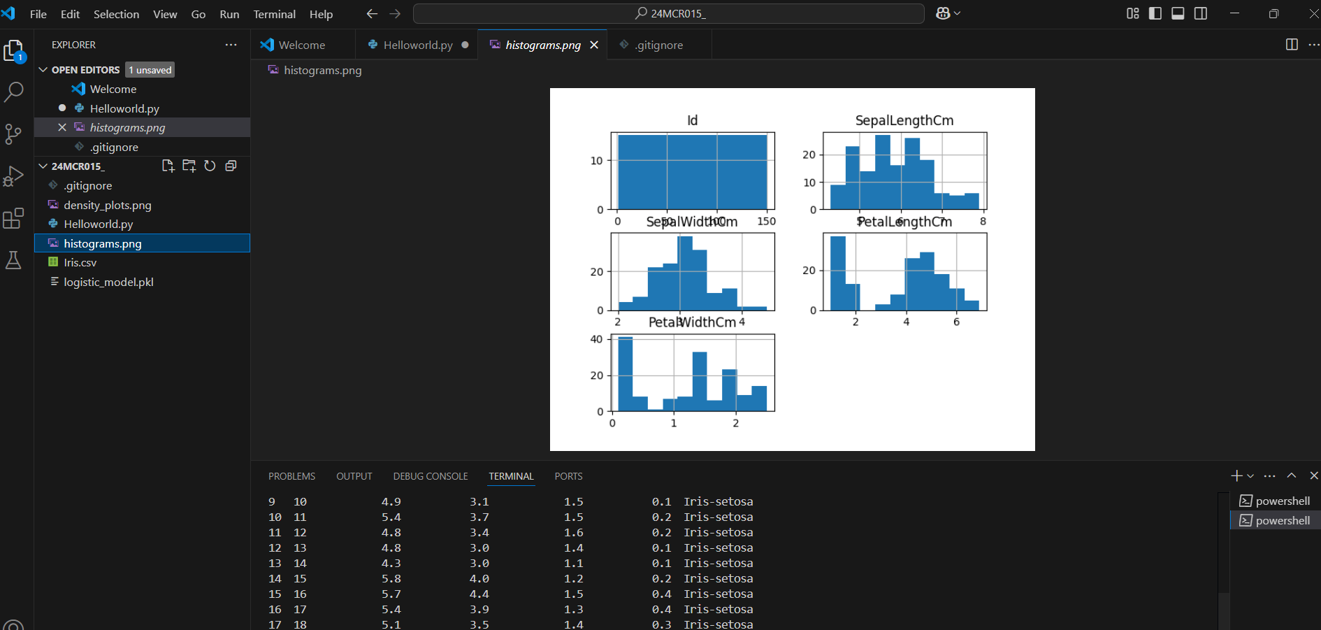The width and height of the screenshot is (1321, 630).
Task: Open density_plots.png in explorer
Action: 143,205
